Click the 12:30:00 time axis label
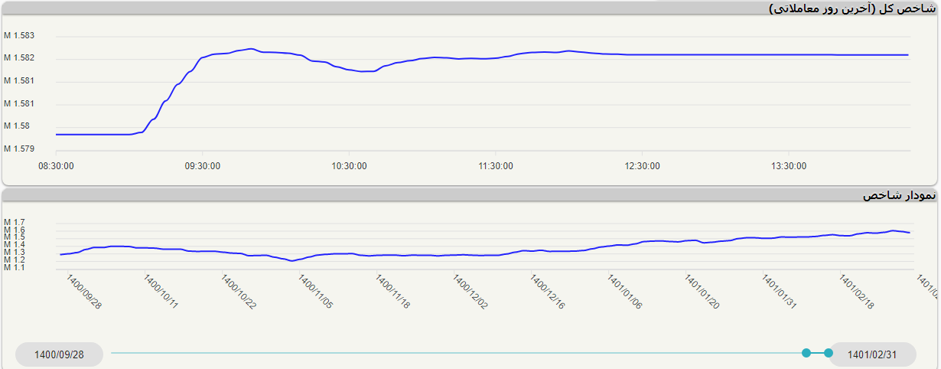The image size is (941, 369). [x=643, y=165]
